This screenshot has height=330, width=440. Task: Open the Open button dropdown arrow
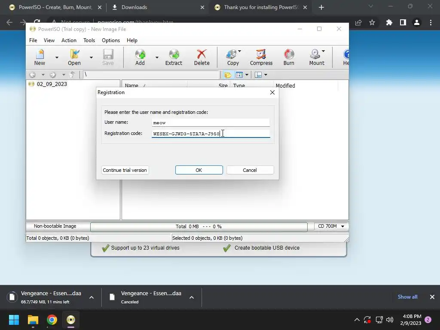click(91, 58)
